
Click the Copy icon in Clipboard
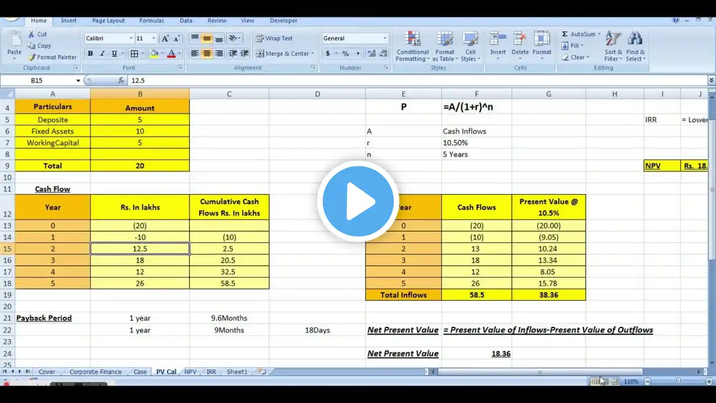31,46
